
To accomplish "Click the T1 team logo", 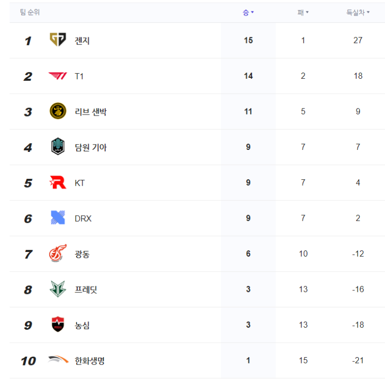I will [58, 76].
